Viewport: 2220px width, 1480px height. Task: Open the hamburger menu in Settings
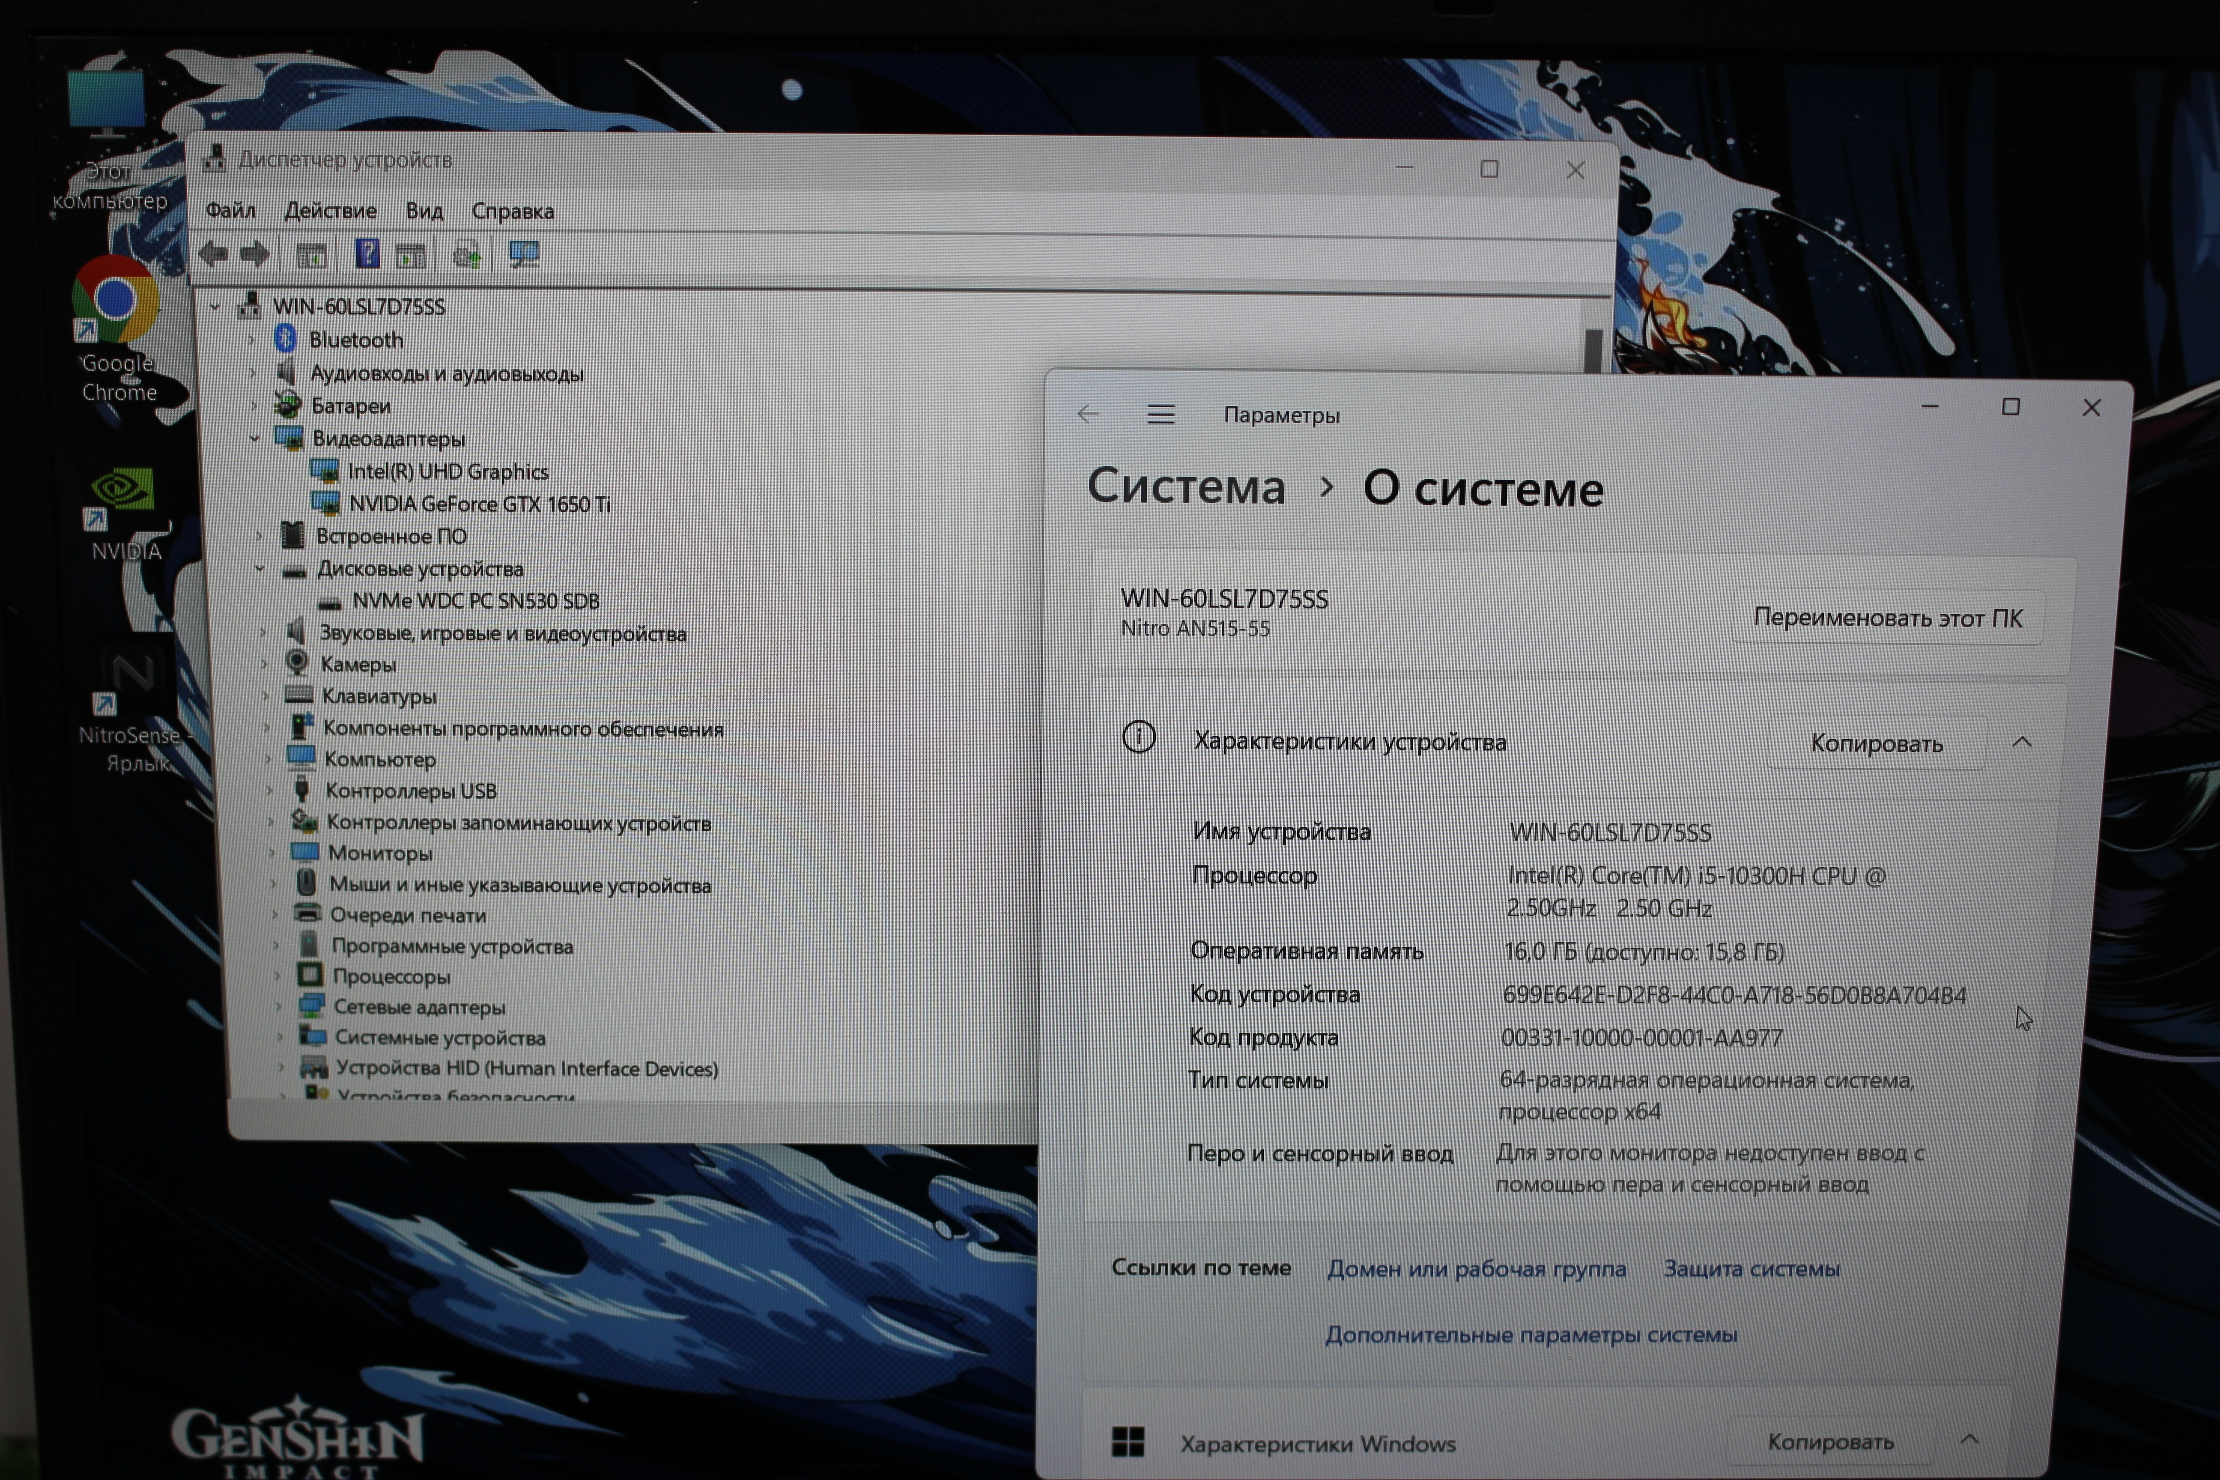(1160, 415)
